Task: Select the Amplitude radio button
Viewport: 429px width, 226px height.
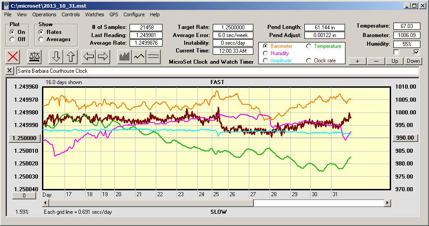Action: 265,60
